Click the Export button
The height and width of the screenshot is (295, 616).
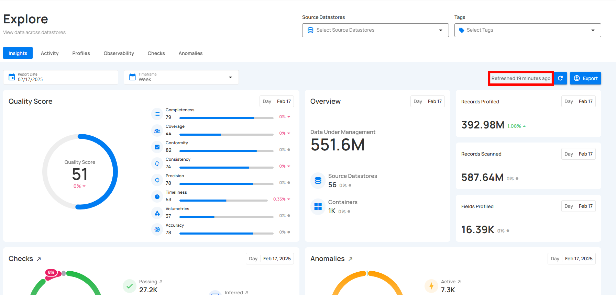(x=585, y=78)
